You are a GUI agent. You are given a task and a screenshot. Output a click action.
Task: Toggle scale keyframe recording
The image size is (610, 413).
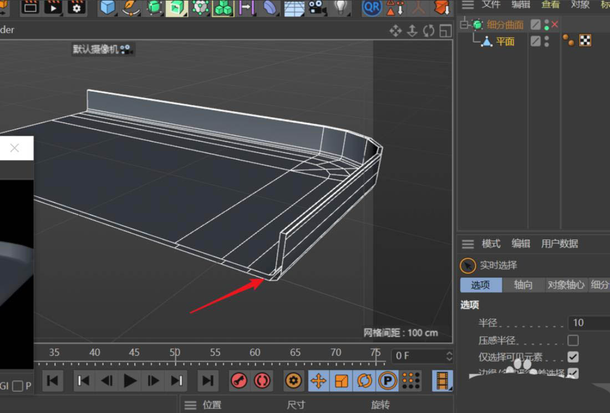point(341,381)
